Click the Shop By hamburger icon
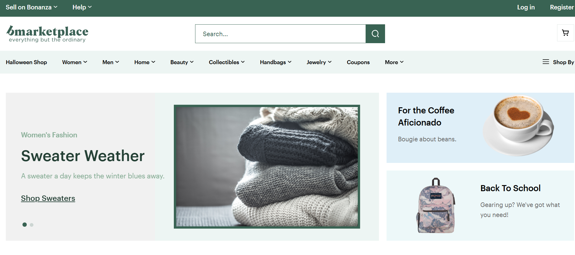This screenshot has width=575, height=255. (546, 62)
